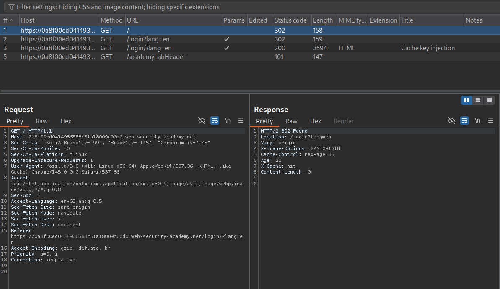Switch to top-bottom stacked layout icon

(477, 100)
